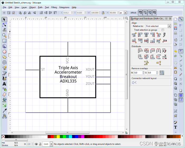Toggle width-height lock icon
Screen dimensions: 185x148
(x=103, y=13)
